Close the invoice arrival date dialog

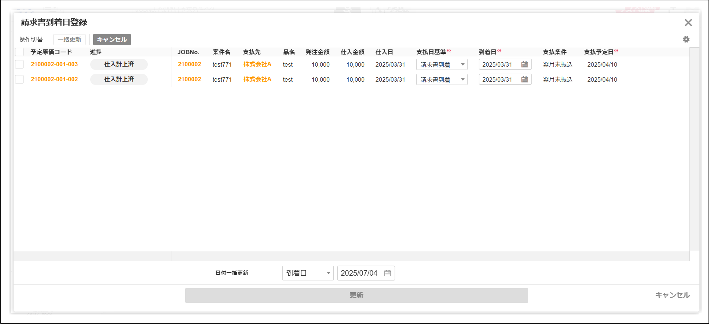tap(688, 23)
